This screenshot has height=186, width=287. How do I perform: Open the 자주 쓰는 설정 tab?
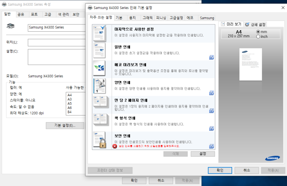coord(101,17)
